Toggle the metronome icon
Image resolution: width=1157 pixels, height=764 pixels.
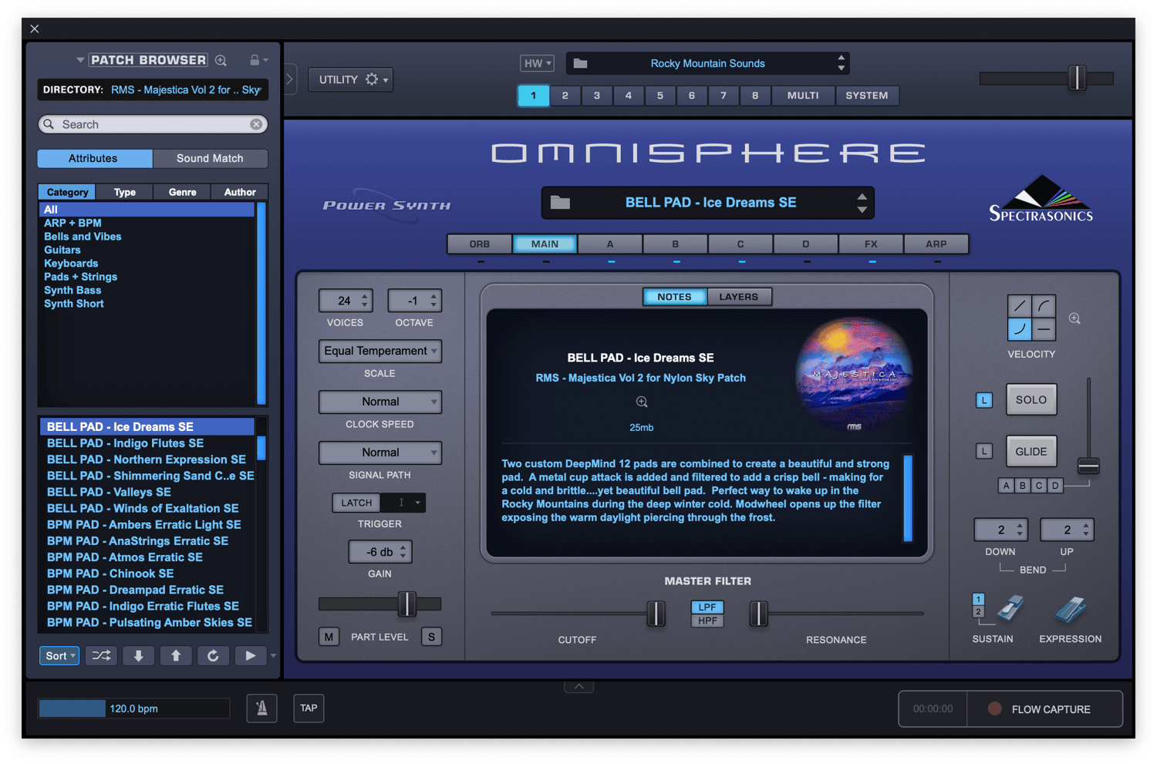point(262,708)
